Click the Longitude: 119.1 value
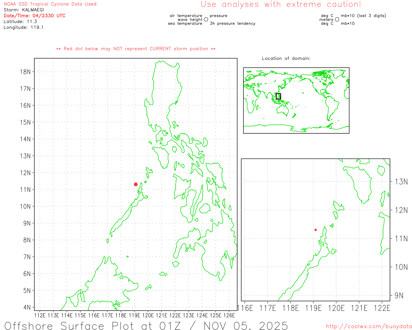Viewport: 412px width, 330px height. tap(23, 27)
